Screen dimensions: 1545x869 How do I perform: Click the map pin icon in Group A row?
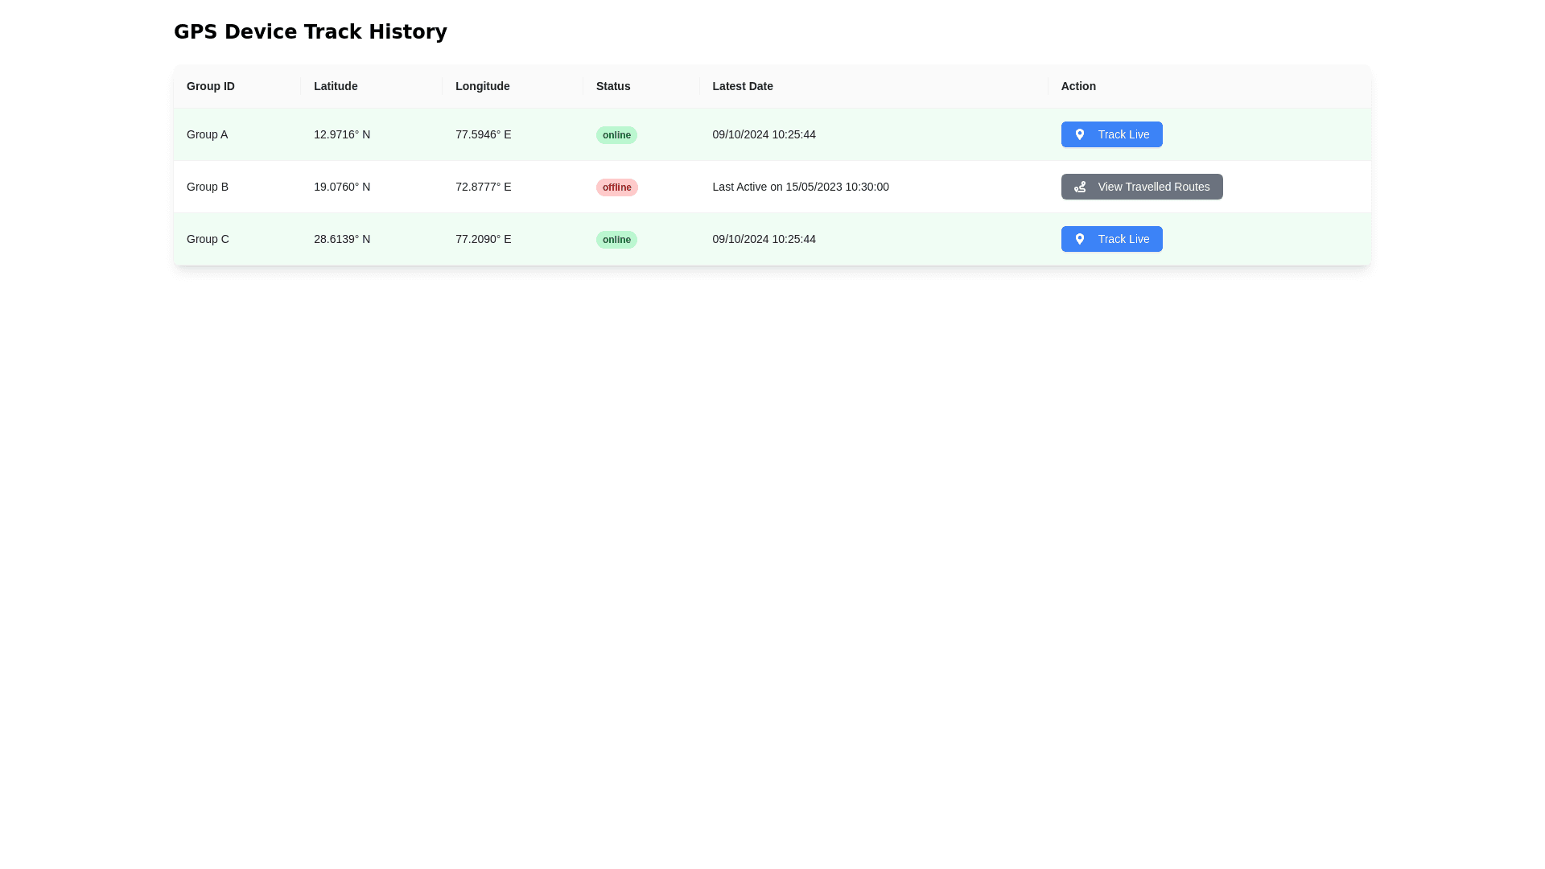pyautogui.click(x=1079, y=134)
